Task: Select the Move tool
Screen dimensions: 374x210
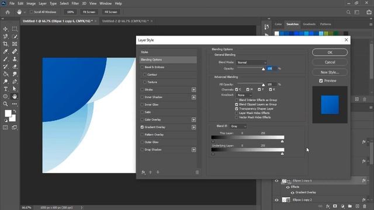Action: [5, 29]
